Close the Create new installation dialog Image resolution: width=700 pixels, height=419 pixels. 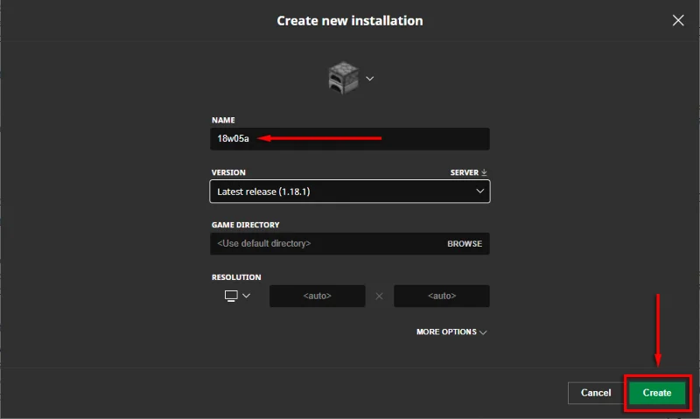click(x=678, y=20)
